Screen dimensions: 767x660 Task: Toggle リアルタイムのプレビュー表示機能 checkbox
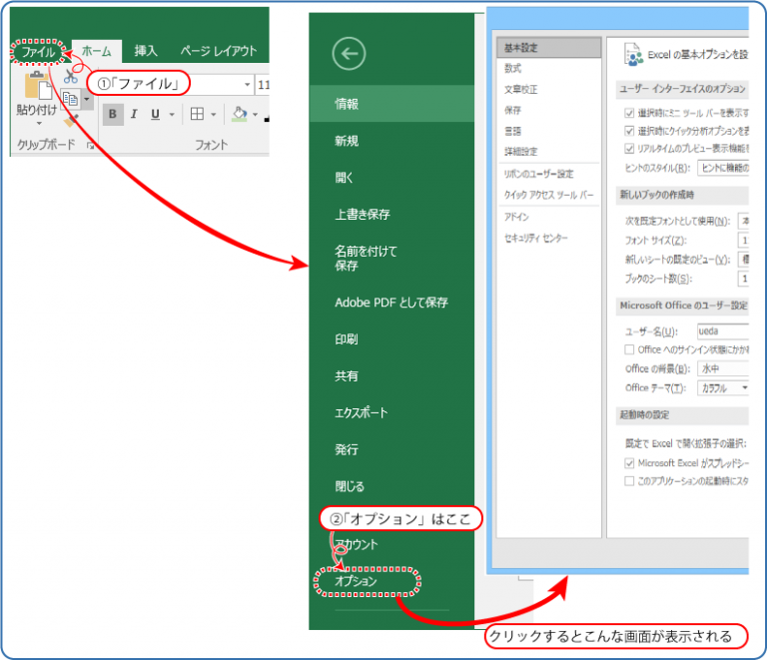click(629, 148)
